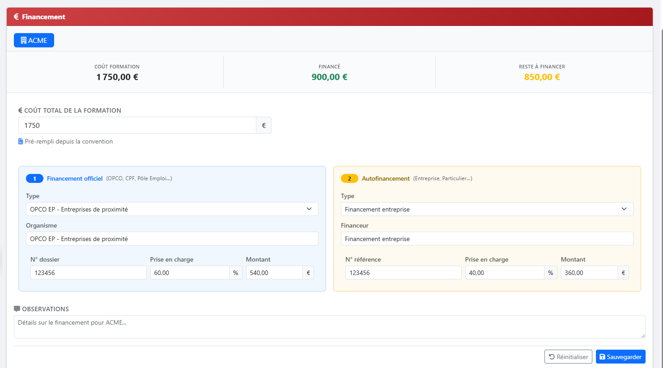Click the euro suffix of the total cost field

point(264,125)
